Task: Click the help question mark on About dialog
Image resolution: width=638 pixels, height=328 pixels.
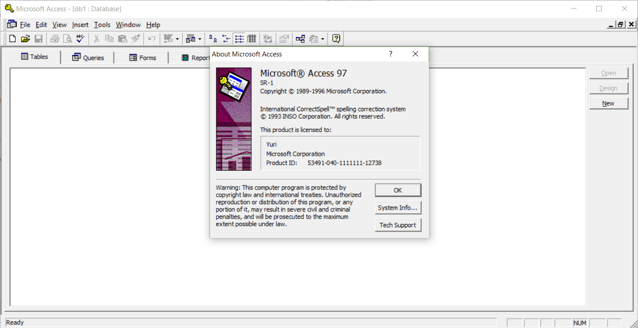Action: (390, 53)
